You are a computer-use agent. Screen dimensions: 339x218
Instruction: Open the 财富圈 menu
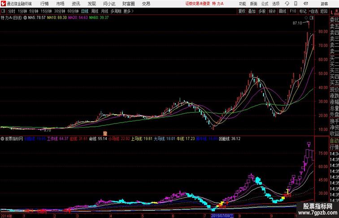tap(128, 4)
